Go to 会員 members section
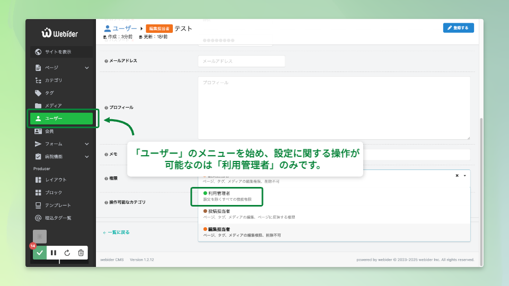Viewport: 509px width, 286px height. click(49, 131)
